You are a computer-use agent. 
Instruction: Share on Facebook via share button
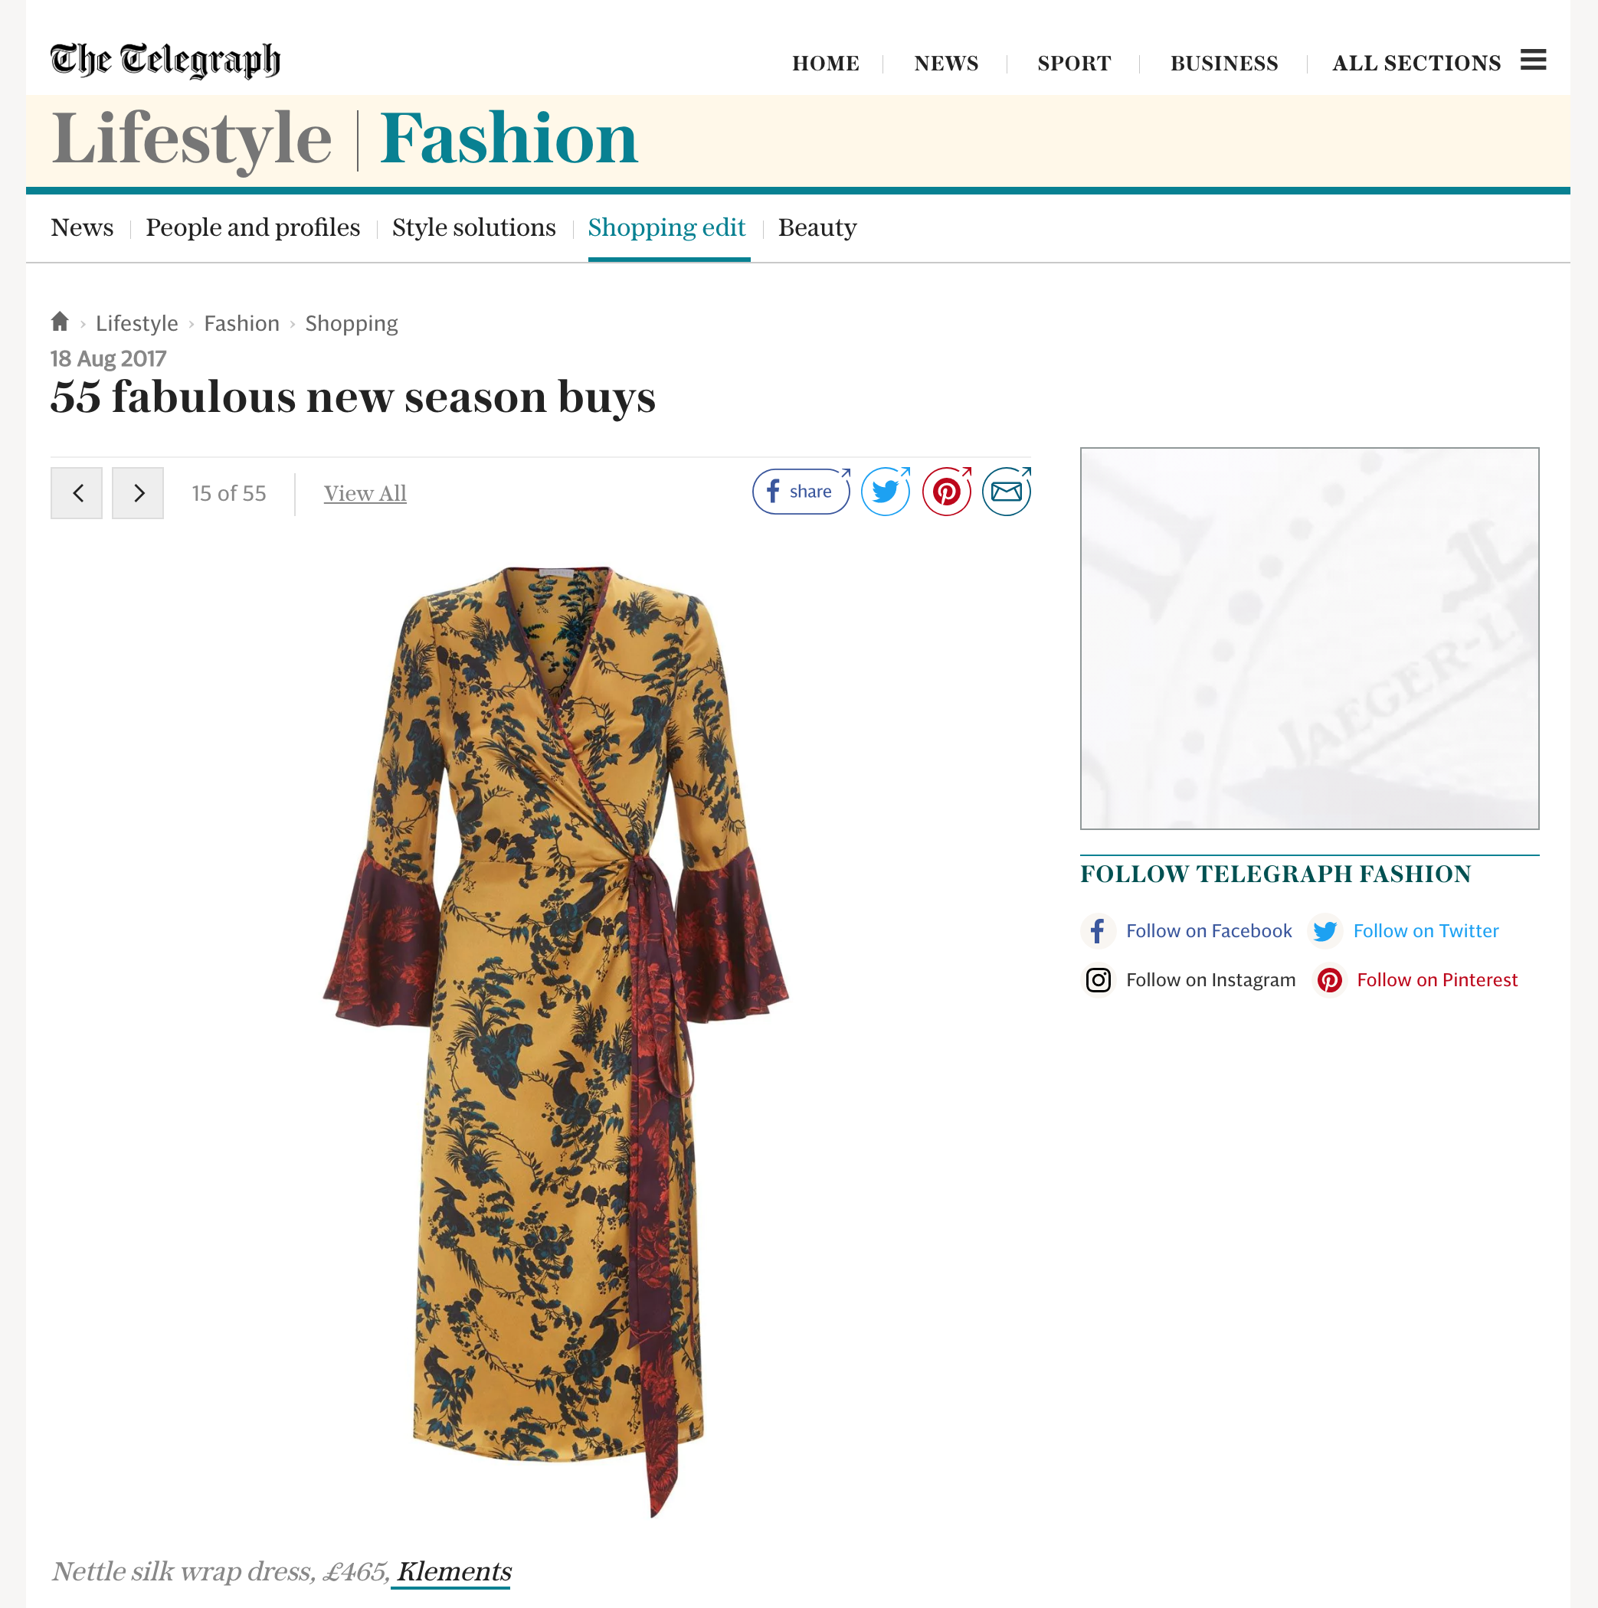coord(801,492)
